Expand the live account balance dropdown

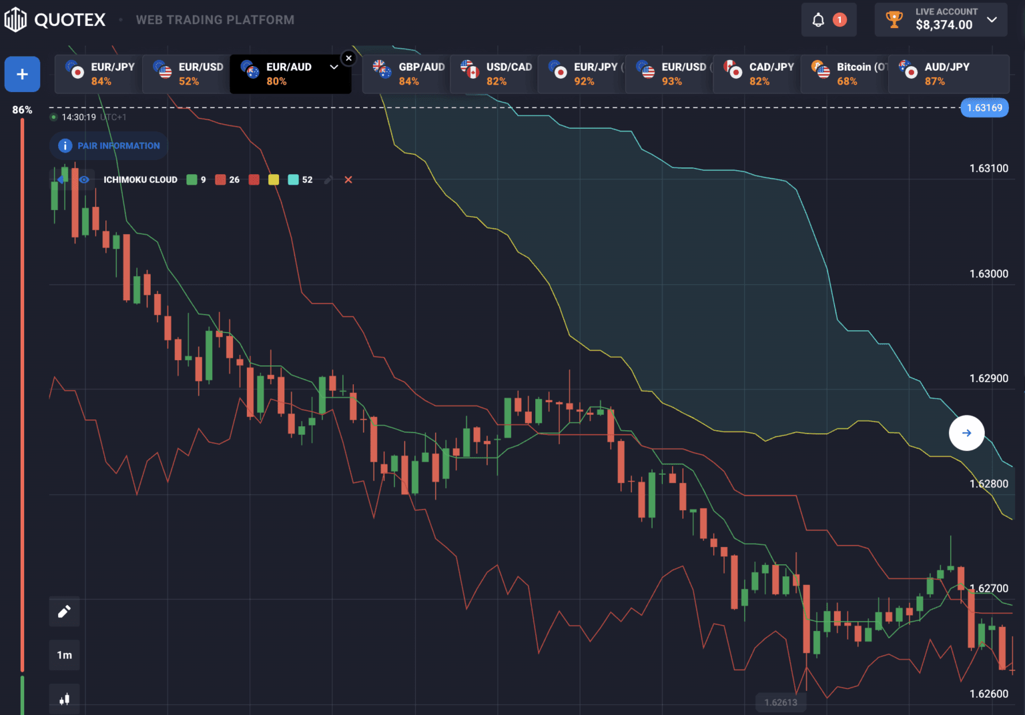click(x=992, y=19)
